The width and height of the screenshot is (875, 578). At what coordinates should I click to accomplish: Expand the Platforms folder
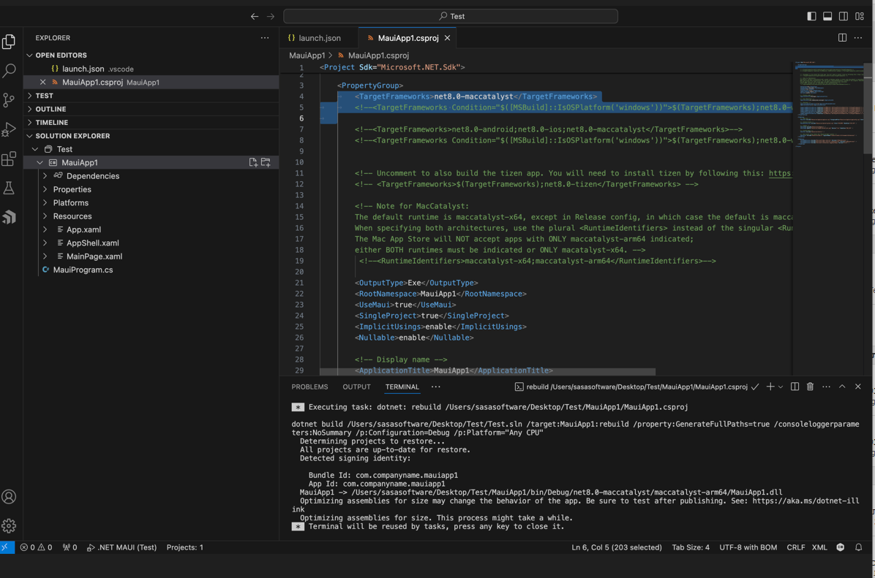click(70, 203)
